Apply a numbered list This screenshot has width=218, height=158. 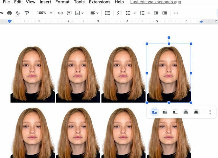click(142, 13)
